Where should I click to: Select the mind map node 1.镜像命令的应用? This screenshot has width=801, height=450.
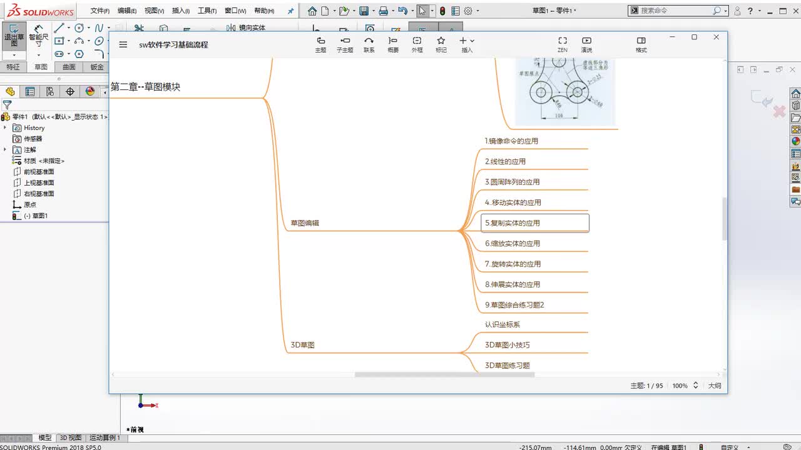(x=511, y=141)
